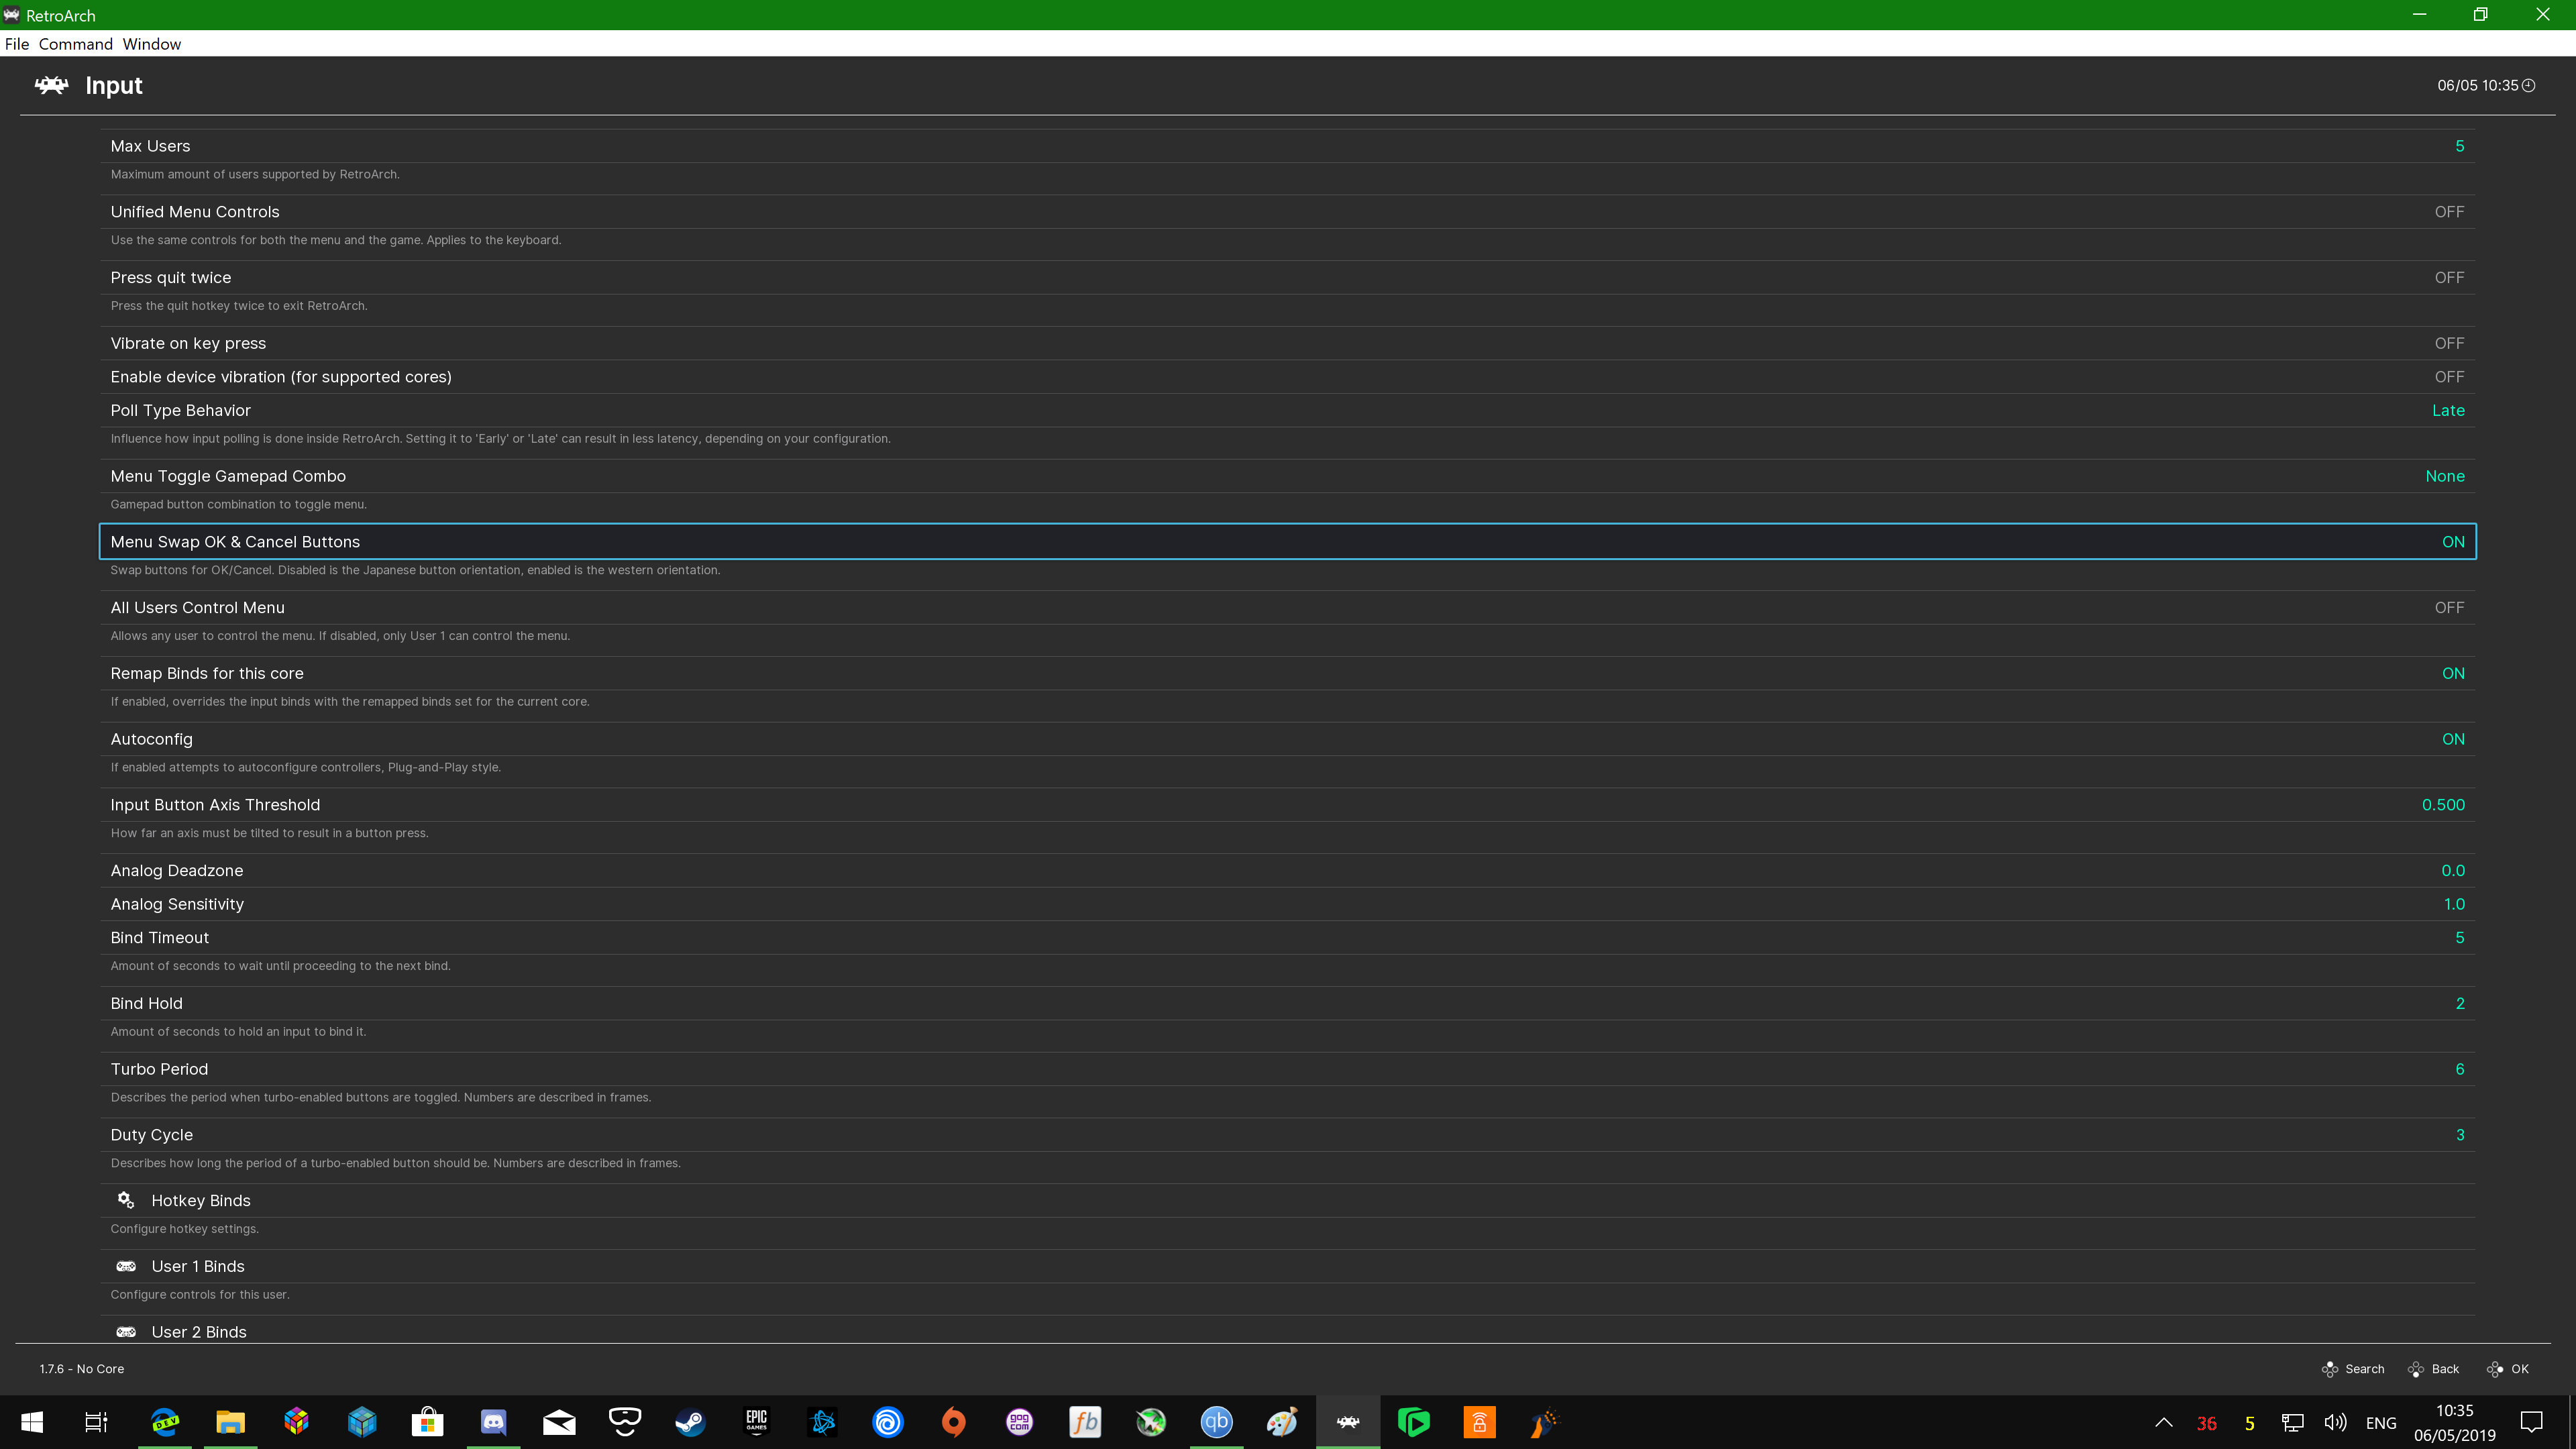Viewport: 2576px width, 1449px height.
Task: Open Uplay from the taskbar
Action: (x=888, y=1422)
